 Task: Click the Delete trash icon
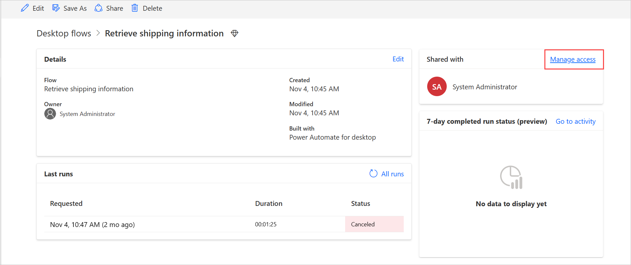pyautogui.click(x=135, y=8)
